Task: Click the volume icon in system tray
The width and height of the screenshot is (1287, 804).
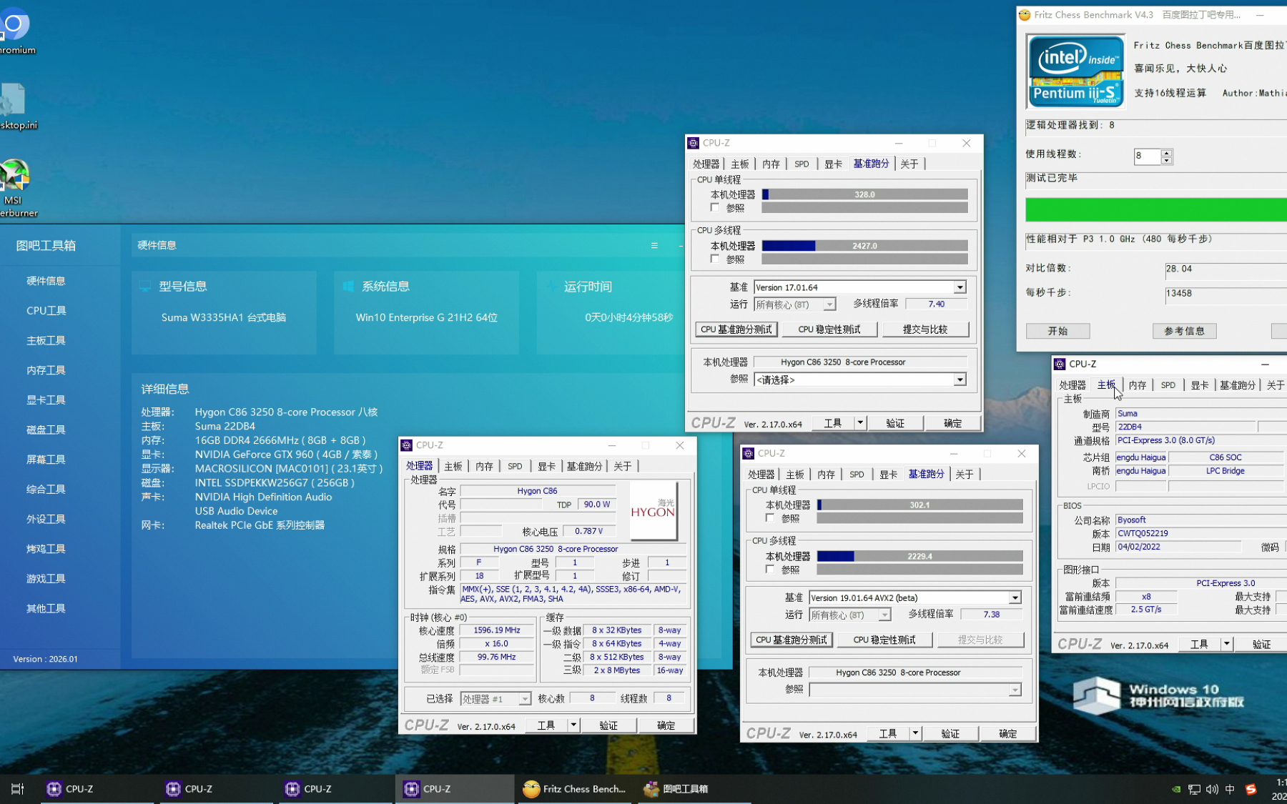Action: coord(1212,789)
